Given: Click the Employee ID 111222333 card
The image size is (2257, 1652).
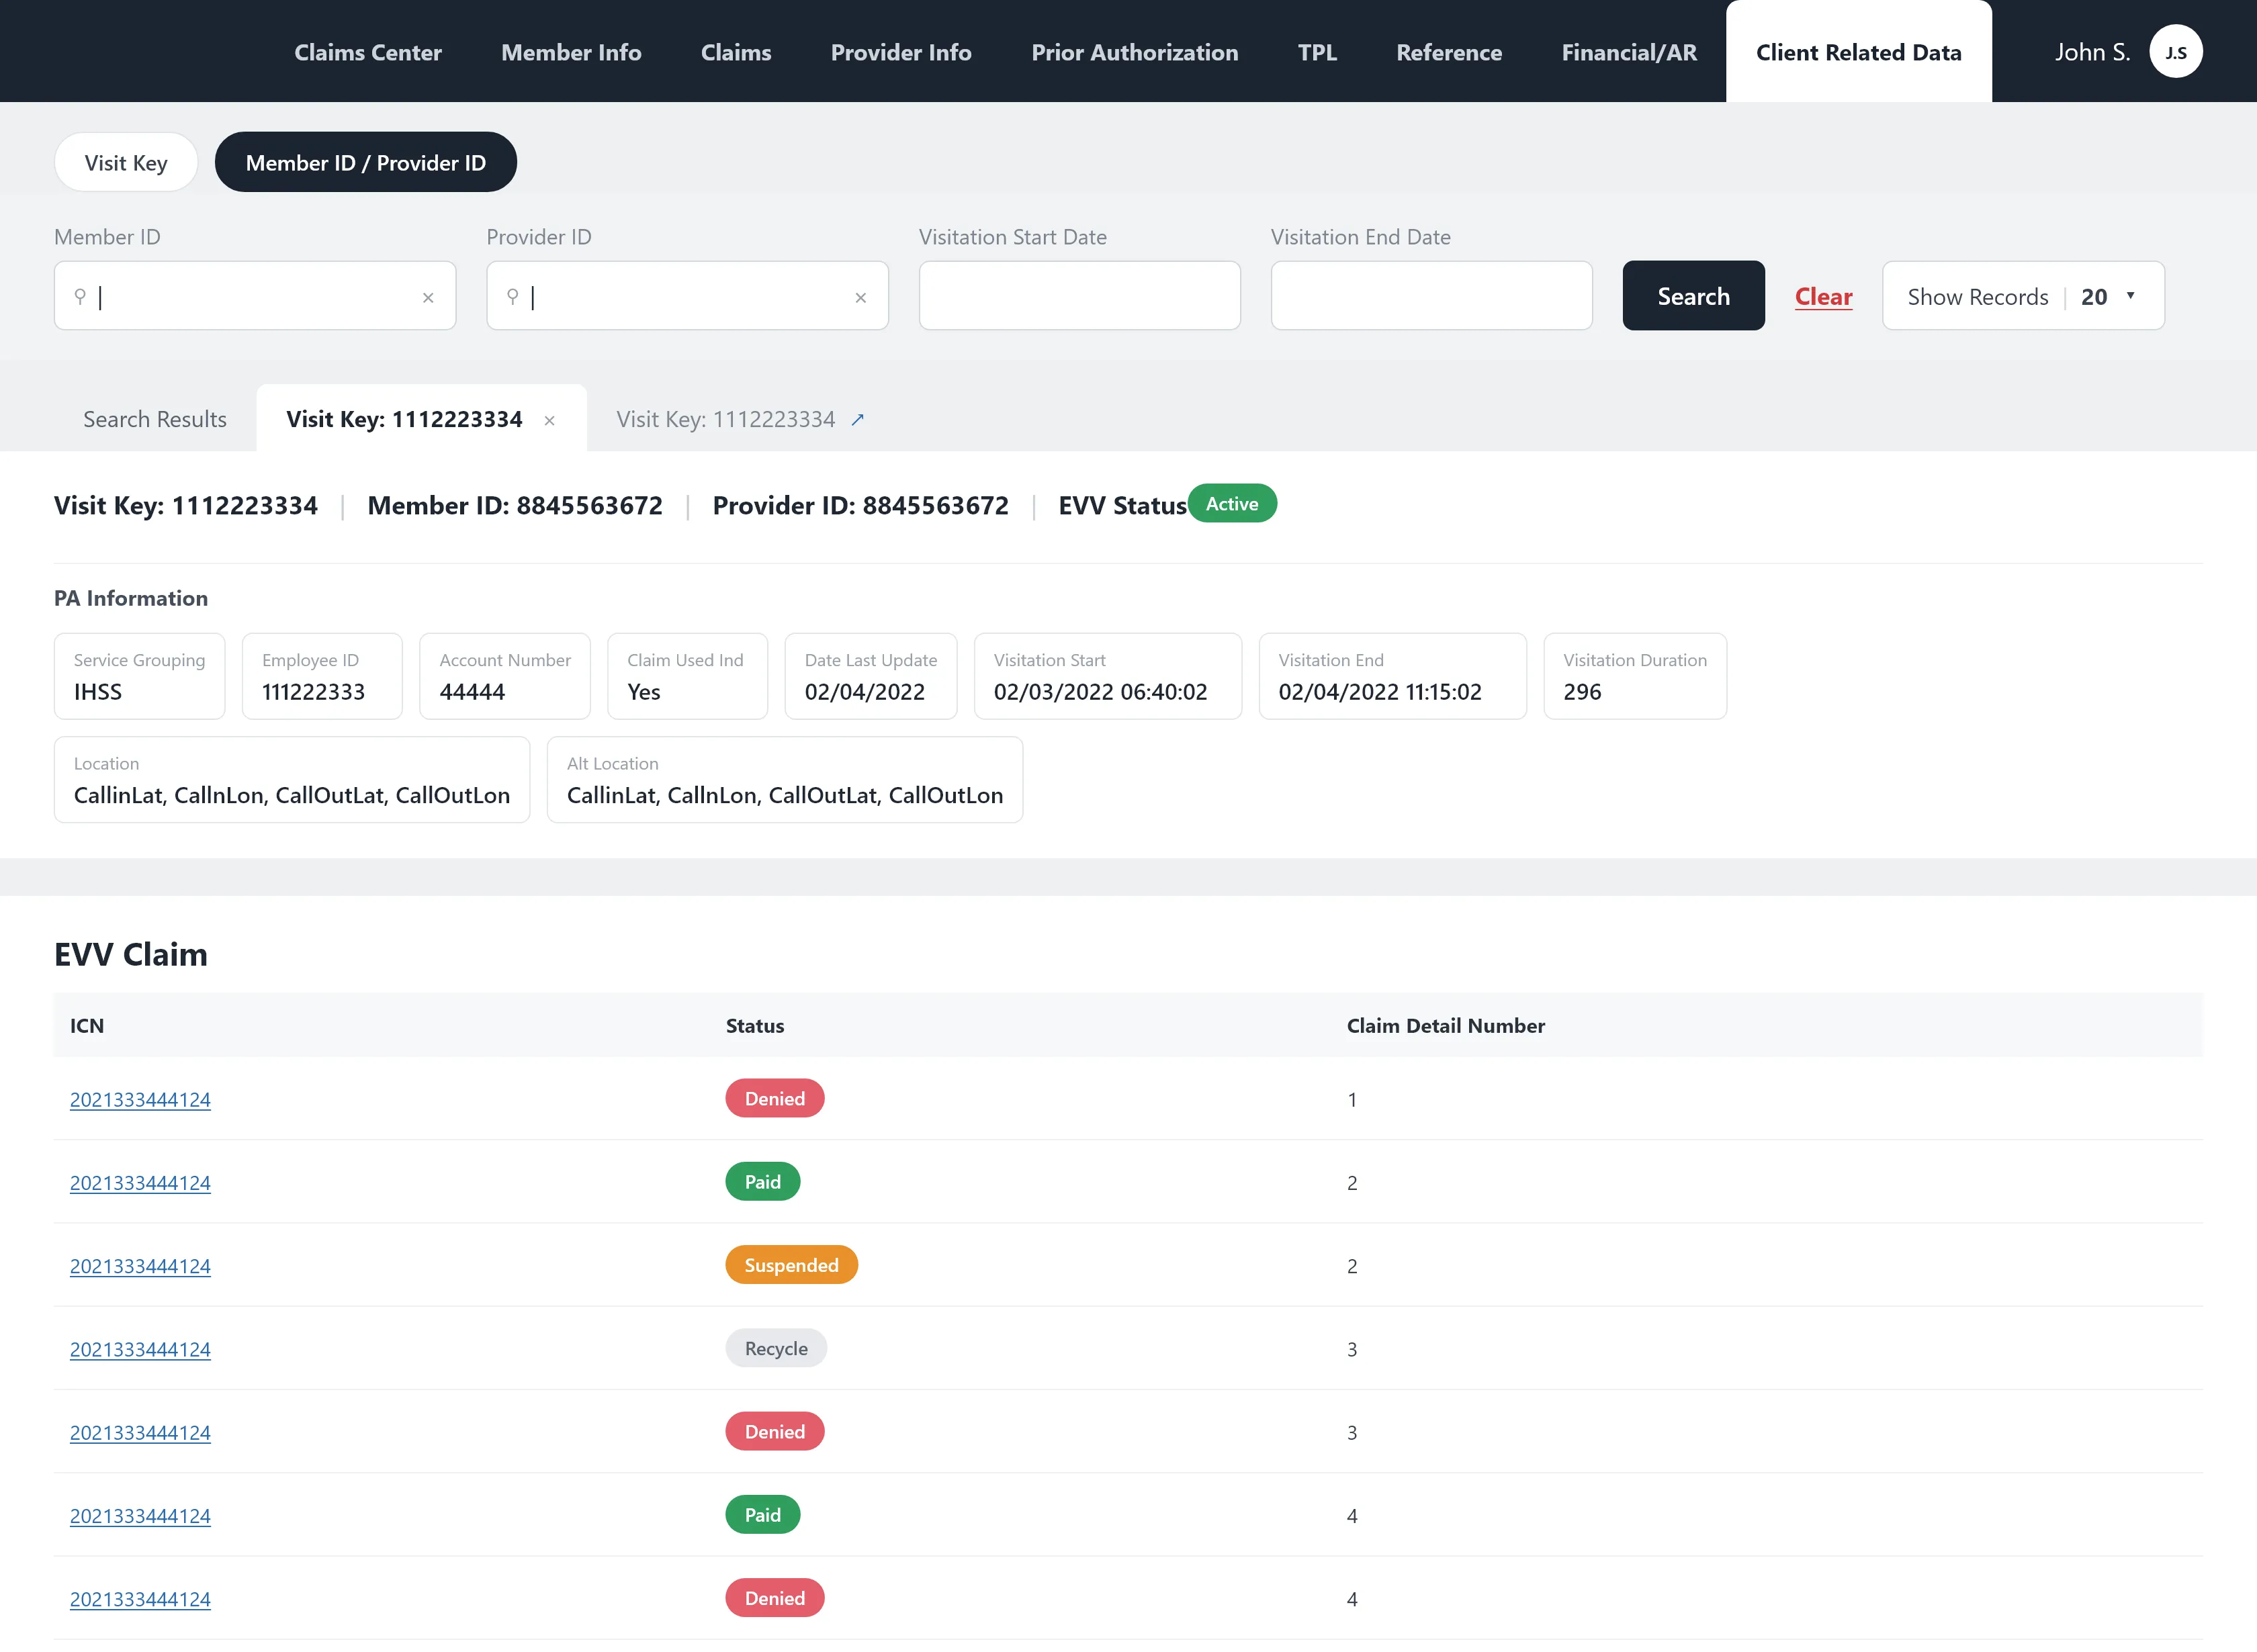Looking at the screenshot, I should [322, 676].
